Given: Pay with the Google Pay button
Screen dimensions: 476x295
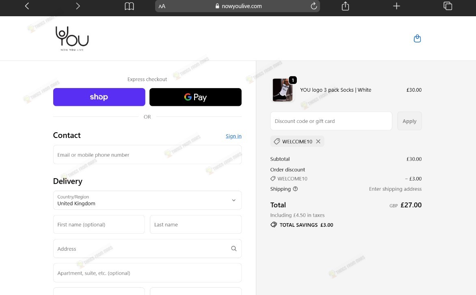Looking at the screenshot, I should pos(195,97).
